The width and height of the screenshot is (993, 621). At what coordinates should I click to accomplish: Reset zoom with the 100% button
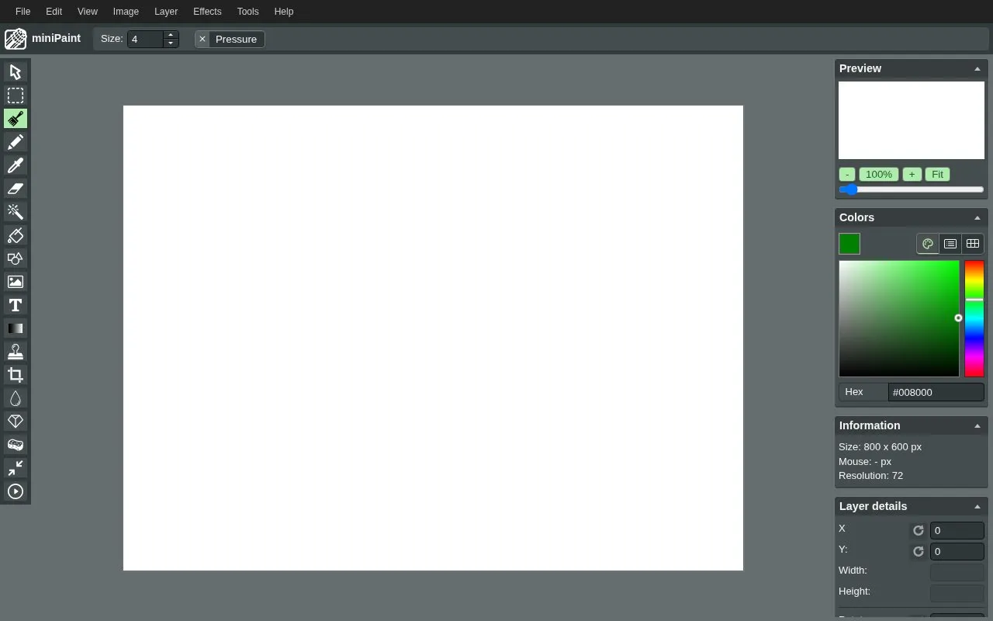coord(879,175)
